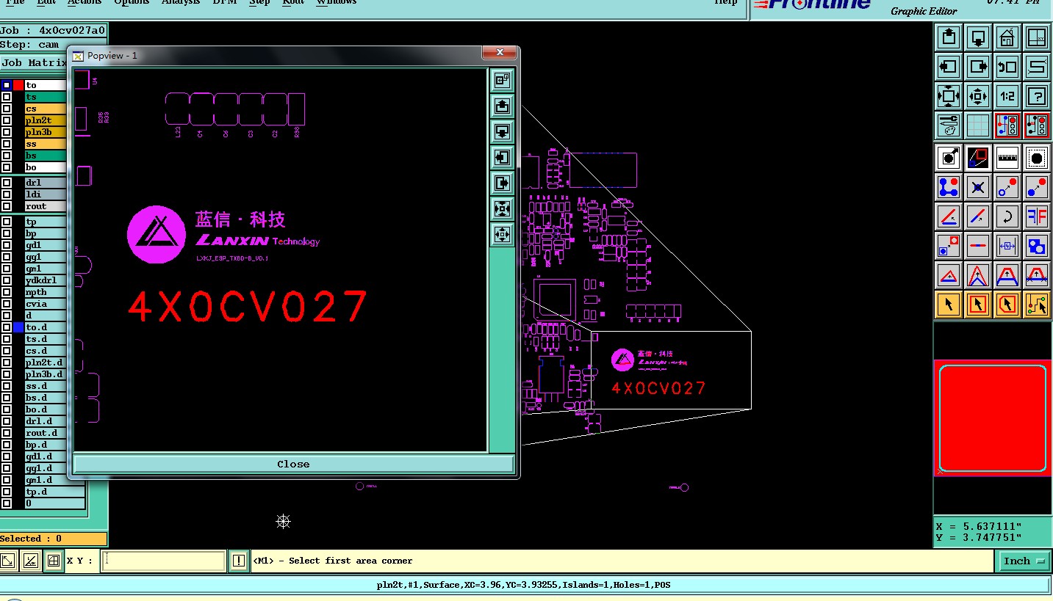Screen dimensions: 1053x601
Task: Click the question mark help icon
Action: (1037, 96)
